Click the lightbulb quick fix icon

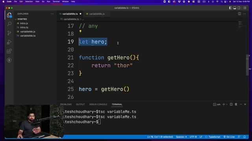pos(80,31)
